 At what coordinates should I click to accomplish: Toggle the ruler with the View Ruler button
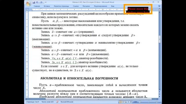coord(160,10)
